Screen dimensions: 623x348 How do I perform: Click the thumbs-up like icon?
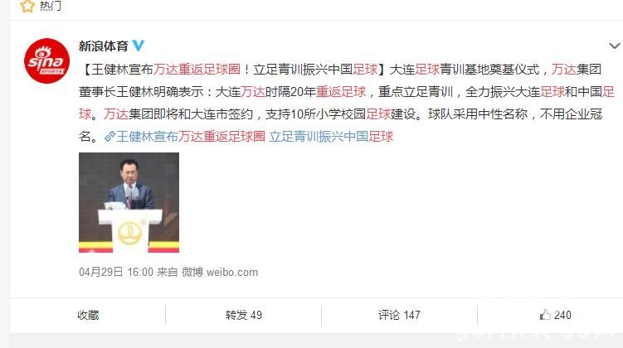(545, 315)
